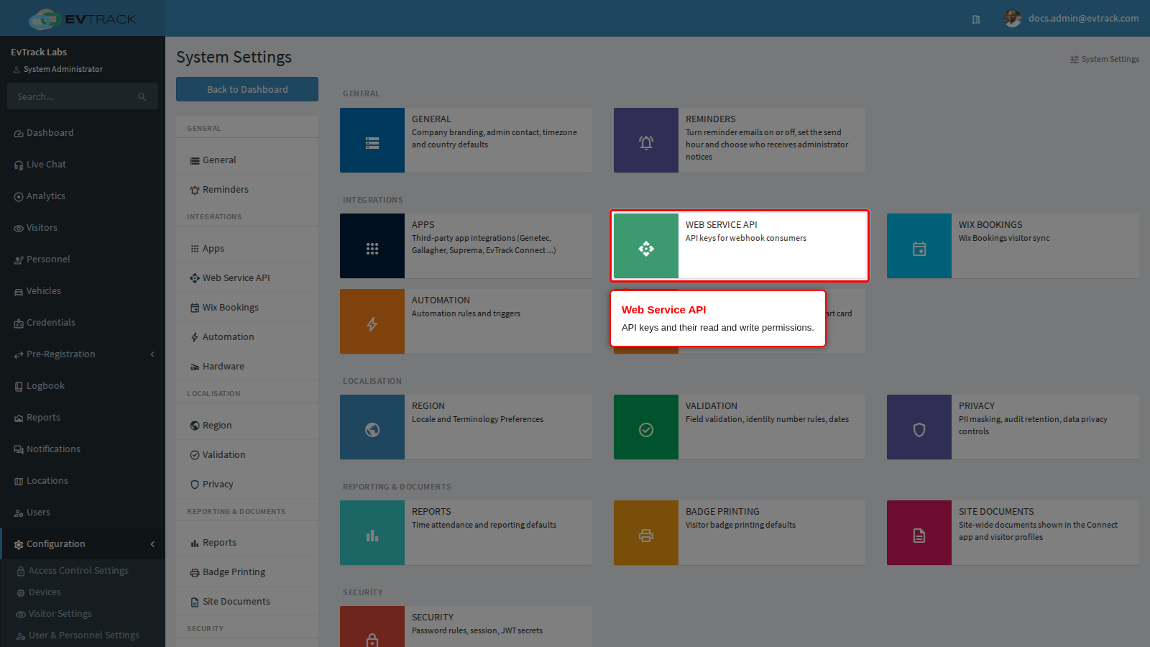Screen dimensions: 1150x647
Task: Select Automation in settings side menu
Action: pyautogui.click(x=247, y=337)
